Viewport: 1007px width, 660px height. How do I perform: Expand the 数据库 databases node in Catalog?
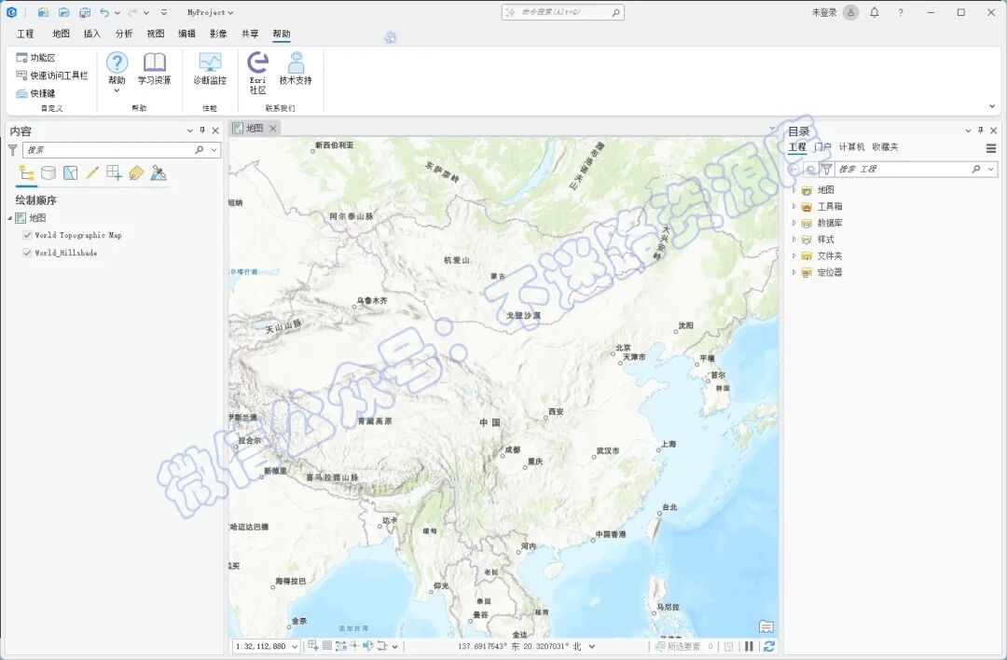pos(794,223)
